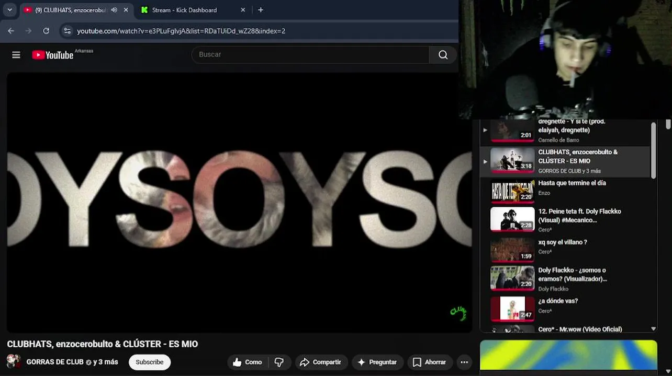Click the 'y 3 más' collaborators text

click(x=106, y=362)
